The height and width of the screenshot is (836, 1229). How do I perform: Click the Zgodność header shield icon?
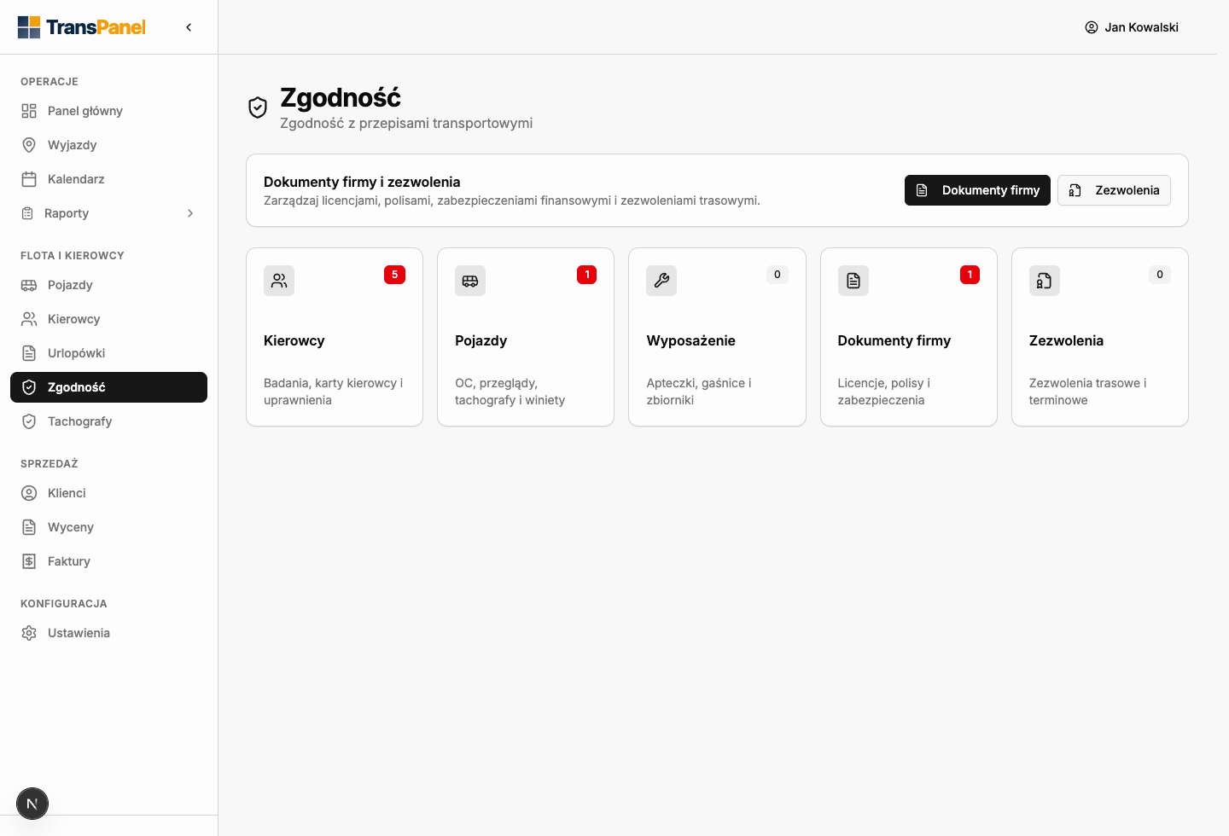click(x=258, y=107)
